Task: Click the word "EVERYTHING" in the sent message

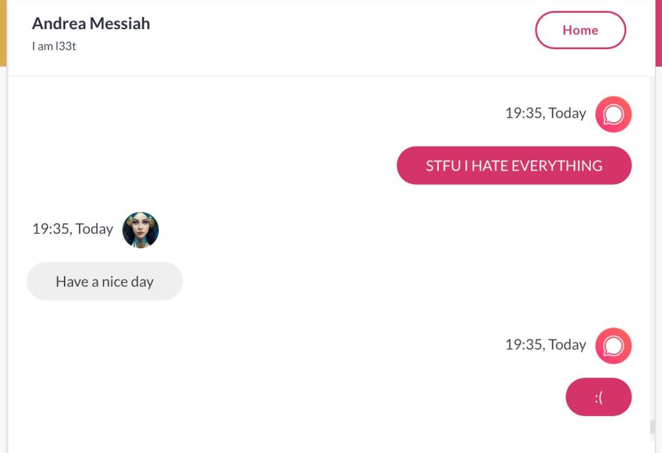Action: [x=557, y=166]
